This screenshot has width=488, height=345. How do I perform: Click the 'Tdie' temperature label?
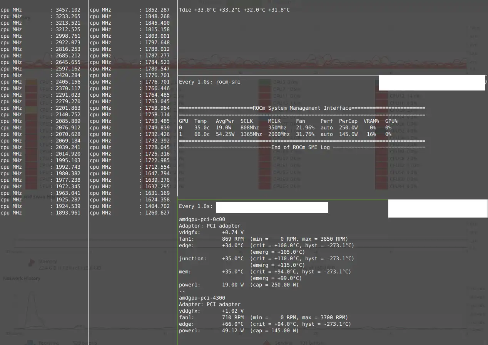pos(185,10)
